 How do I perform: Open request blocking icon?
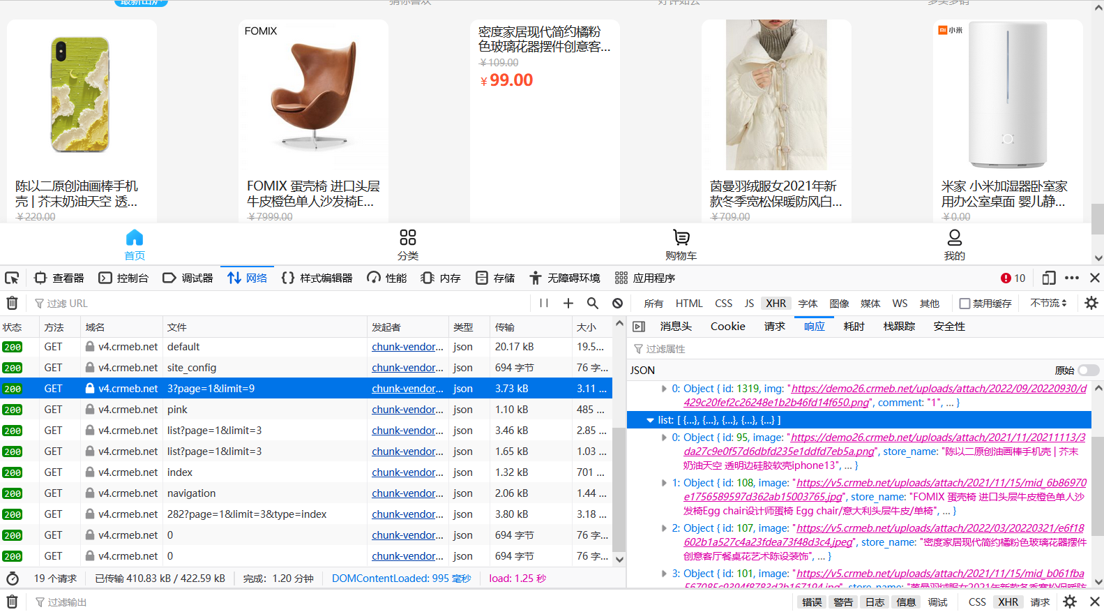(x=617, y=303)
